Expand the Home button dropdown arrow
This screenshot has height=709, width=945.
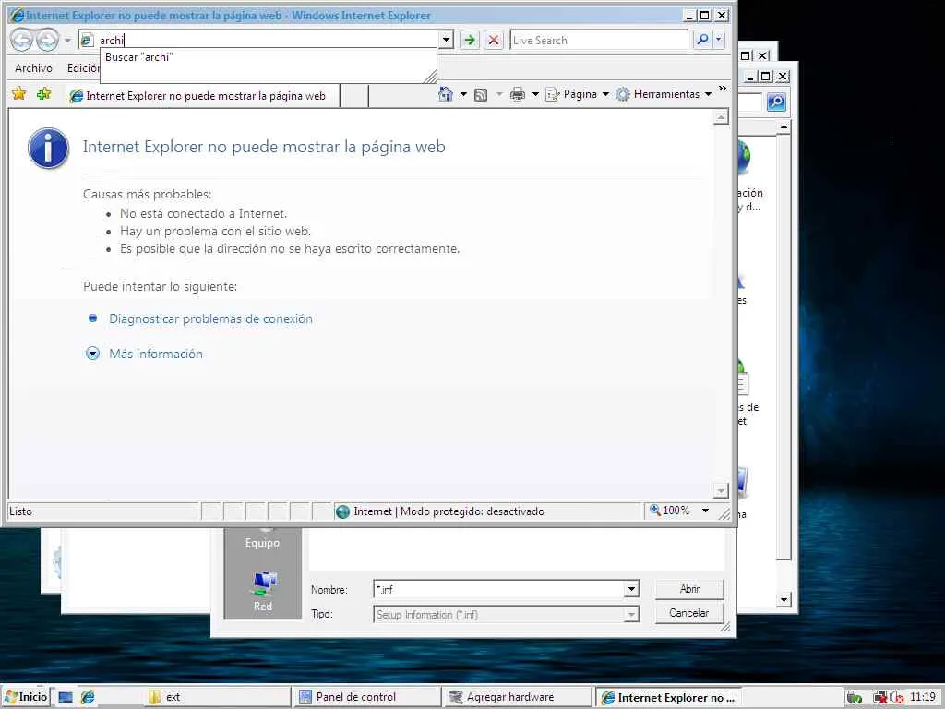(463, 94)
